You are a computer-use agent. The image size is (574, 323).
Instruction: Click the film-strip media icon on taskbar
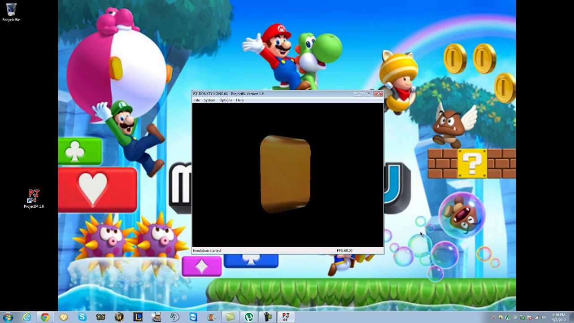coord(212,317)
